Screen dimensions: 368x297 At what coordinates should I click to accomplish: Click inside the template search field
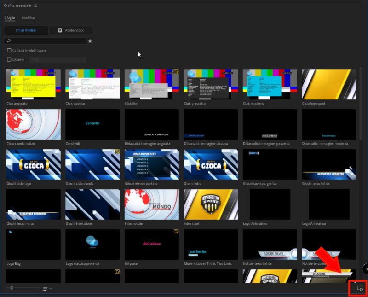(46, 41)
